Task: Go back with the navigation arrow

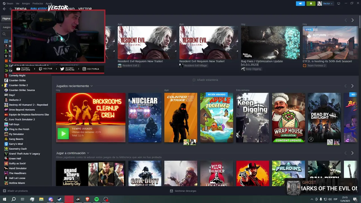Action: (x=4, y=9)
